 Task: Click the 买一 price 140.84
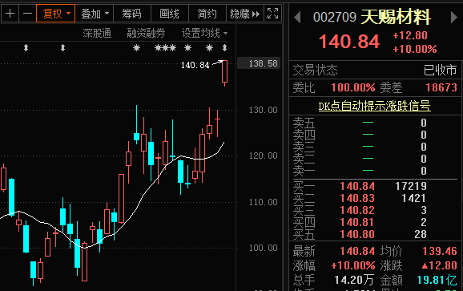[x=357, y=186]
